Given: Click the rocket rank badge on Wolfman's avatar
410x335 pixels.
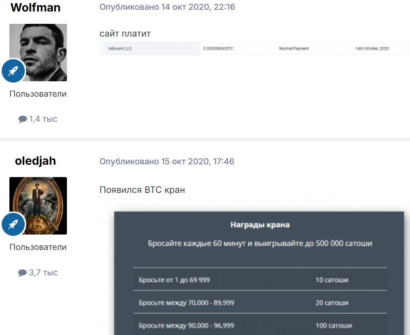Looking at the screenshot, I should (x=13, y=71).
